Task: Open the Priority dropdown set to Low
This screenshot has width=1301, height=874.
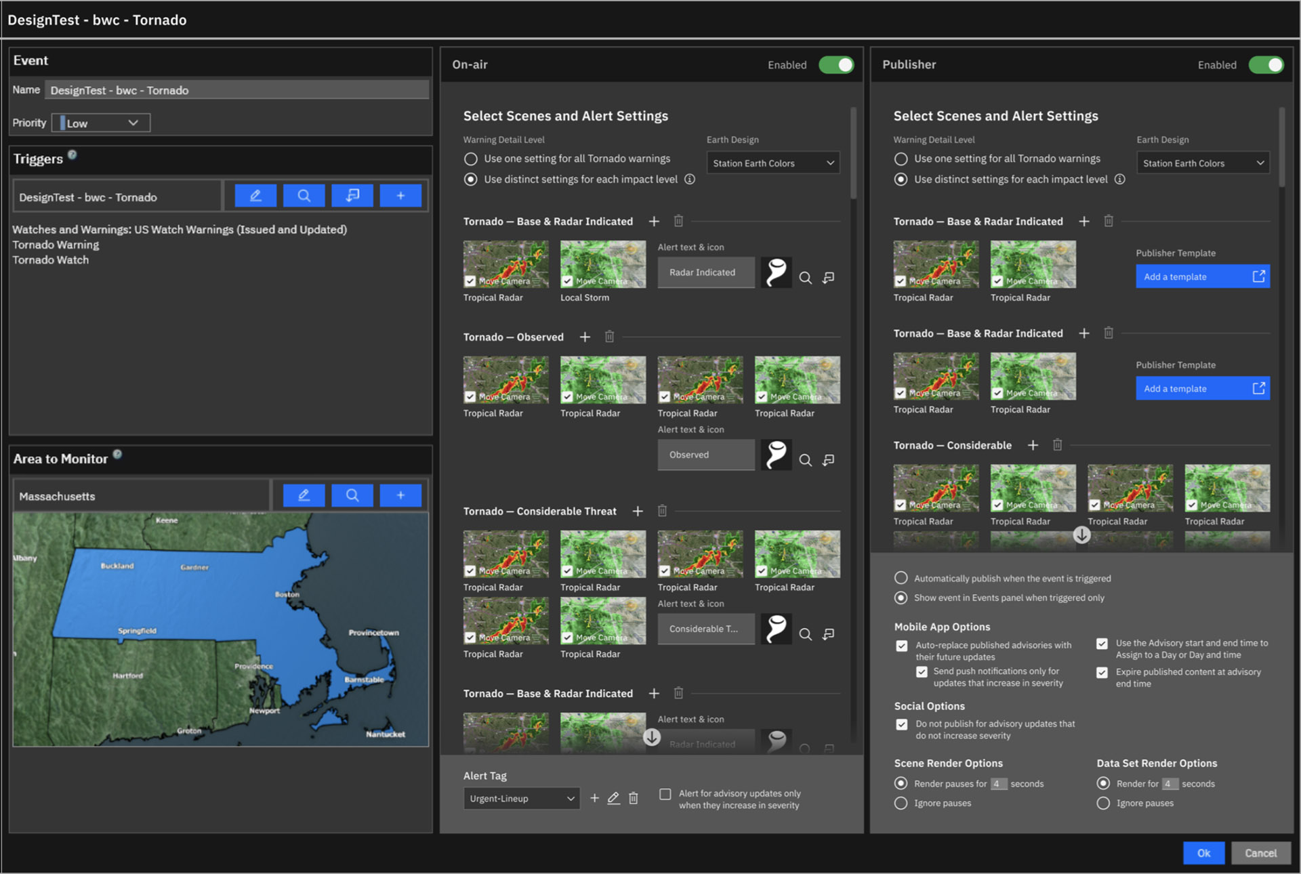Action: (x=101, y=123)
